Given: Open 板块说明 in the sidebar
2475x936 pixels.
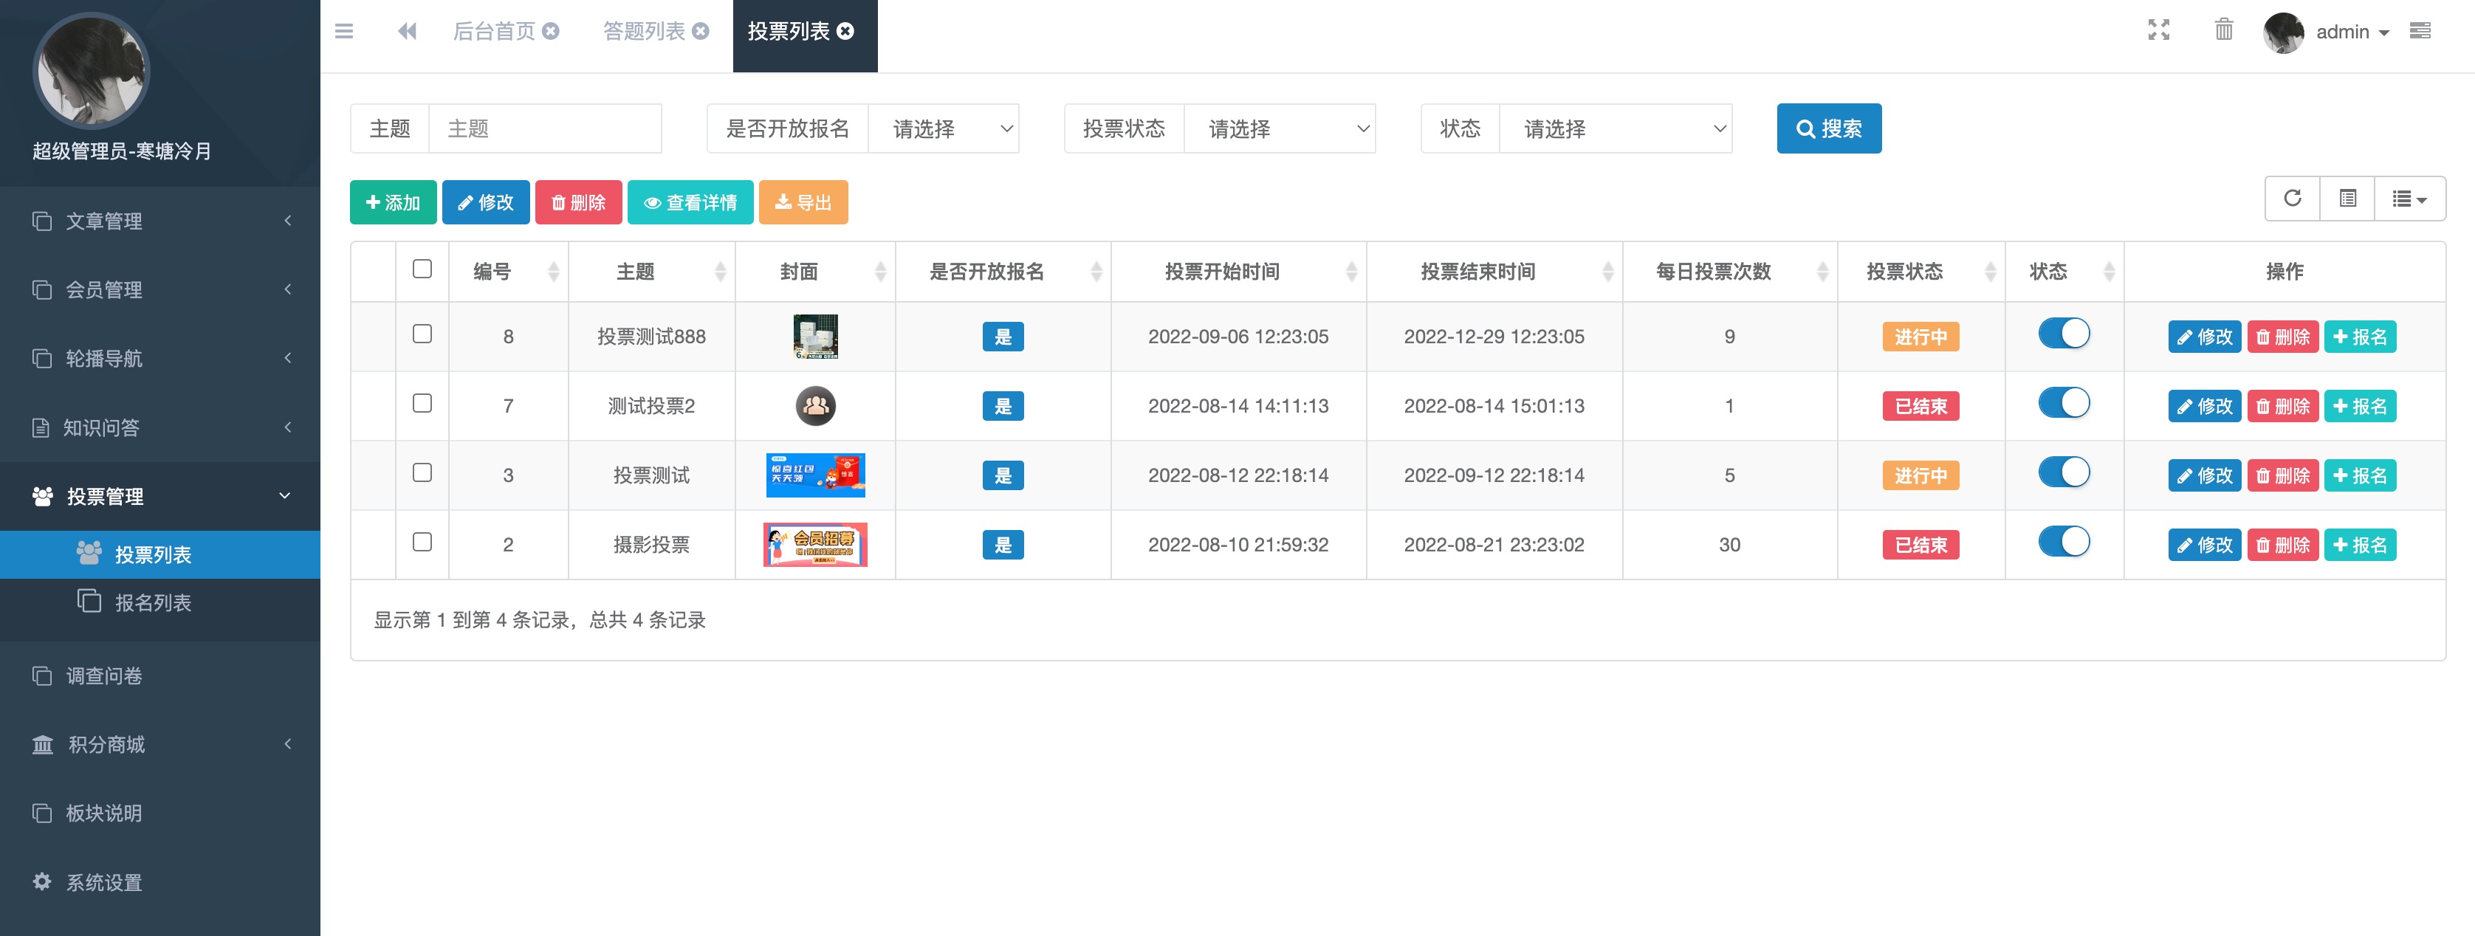Looking at the screenshot, I should (159, 813).
